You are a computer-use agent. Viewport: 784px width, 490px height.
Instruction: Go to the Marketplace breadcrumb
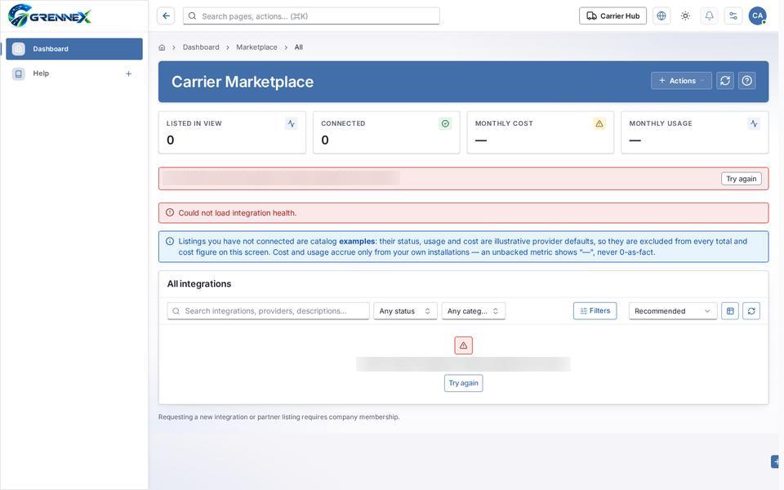(256, 47)
